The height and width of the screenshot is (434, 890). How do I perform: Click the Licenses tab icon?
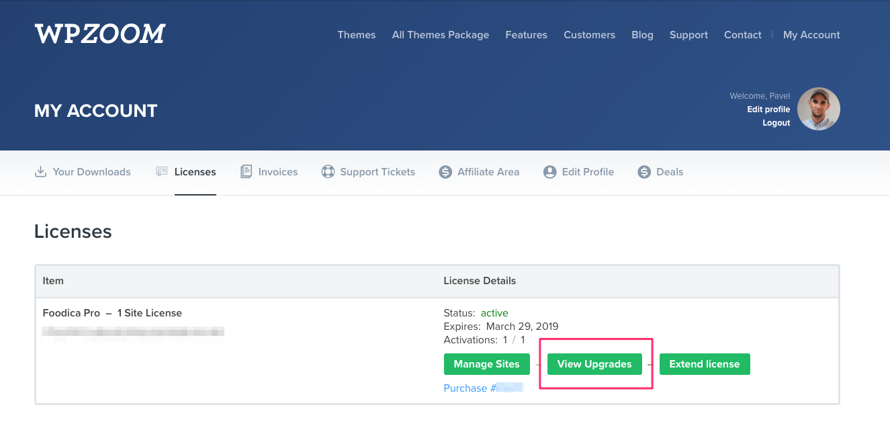click(x=161, y=171)
